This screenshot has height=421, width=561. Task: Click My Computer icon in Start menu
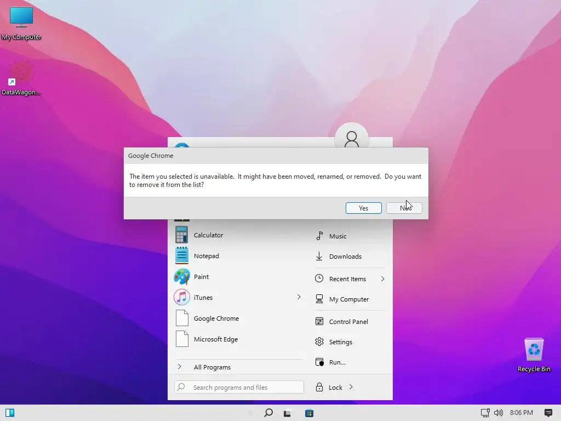coord(319,299)
